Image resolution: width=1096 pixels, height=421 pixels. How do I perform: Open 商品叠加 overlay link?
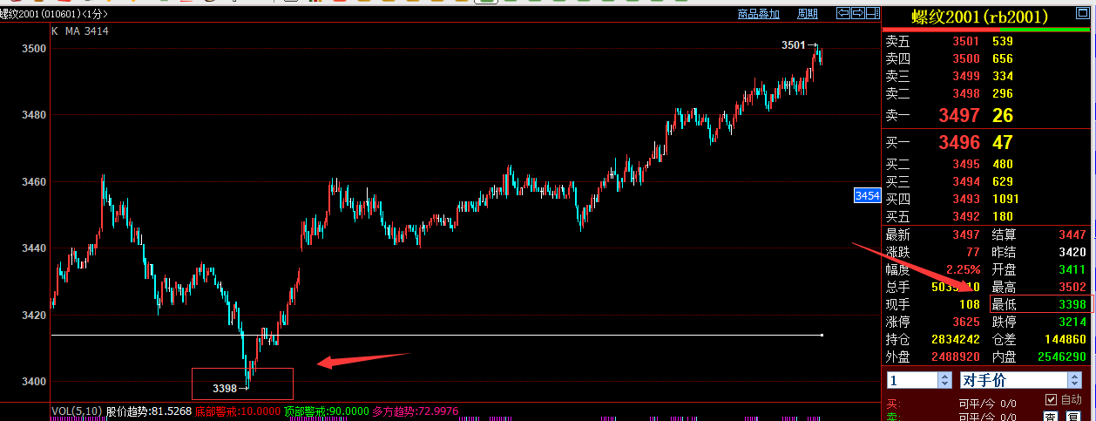pos(758,14)
